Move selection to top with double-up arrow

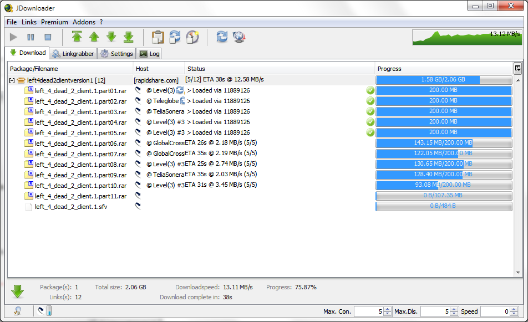click(x=77, y=37)
